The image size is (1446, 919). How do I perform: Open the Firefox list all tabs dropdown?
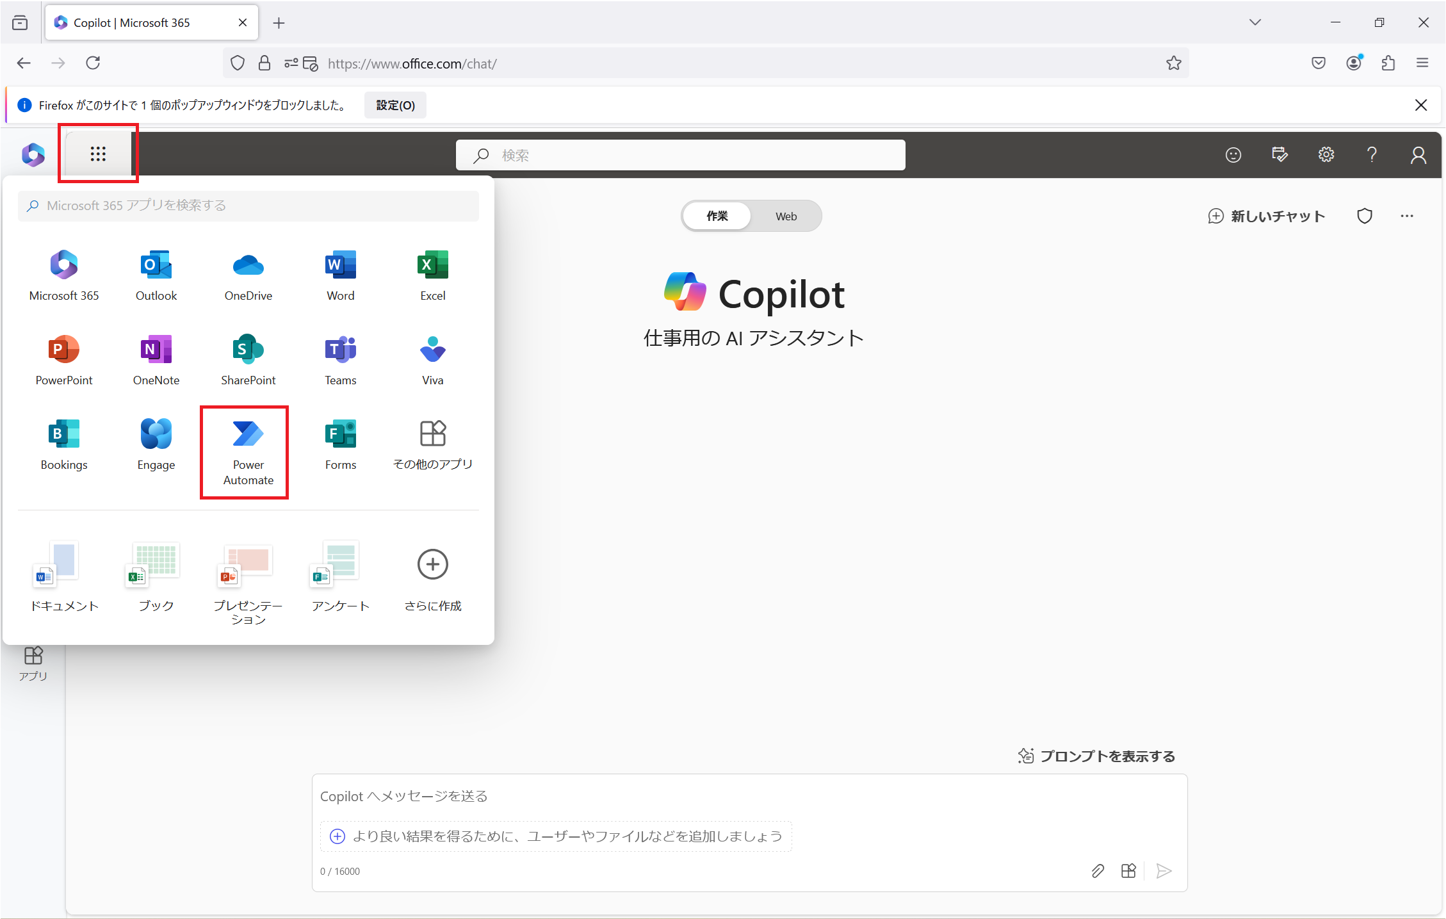pyautogui.click(x=1255, y=22)
